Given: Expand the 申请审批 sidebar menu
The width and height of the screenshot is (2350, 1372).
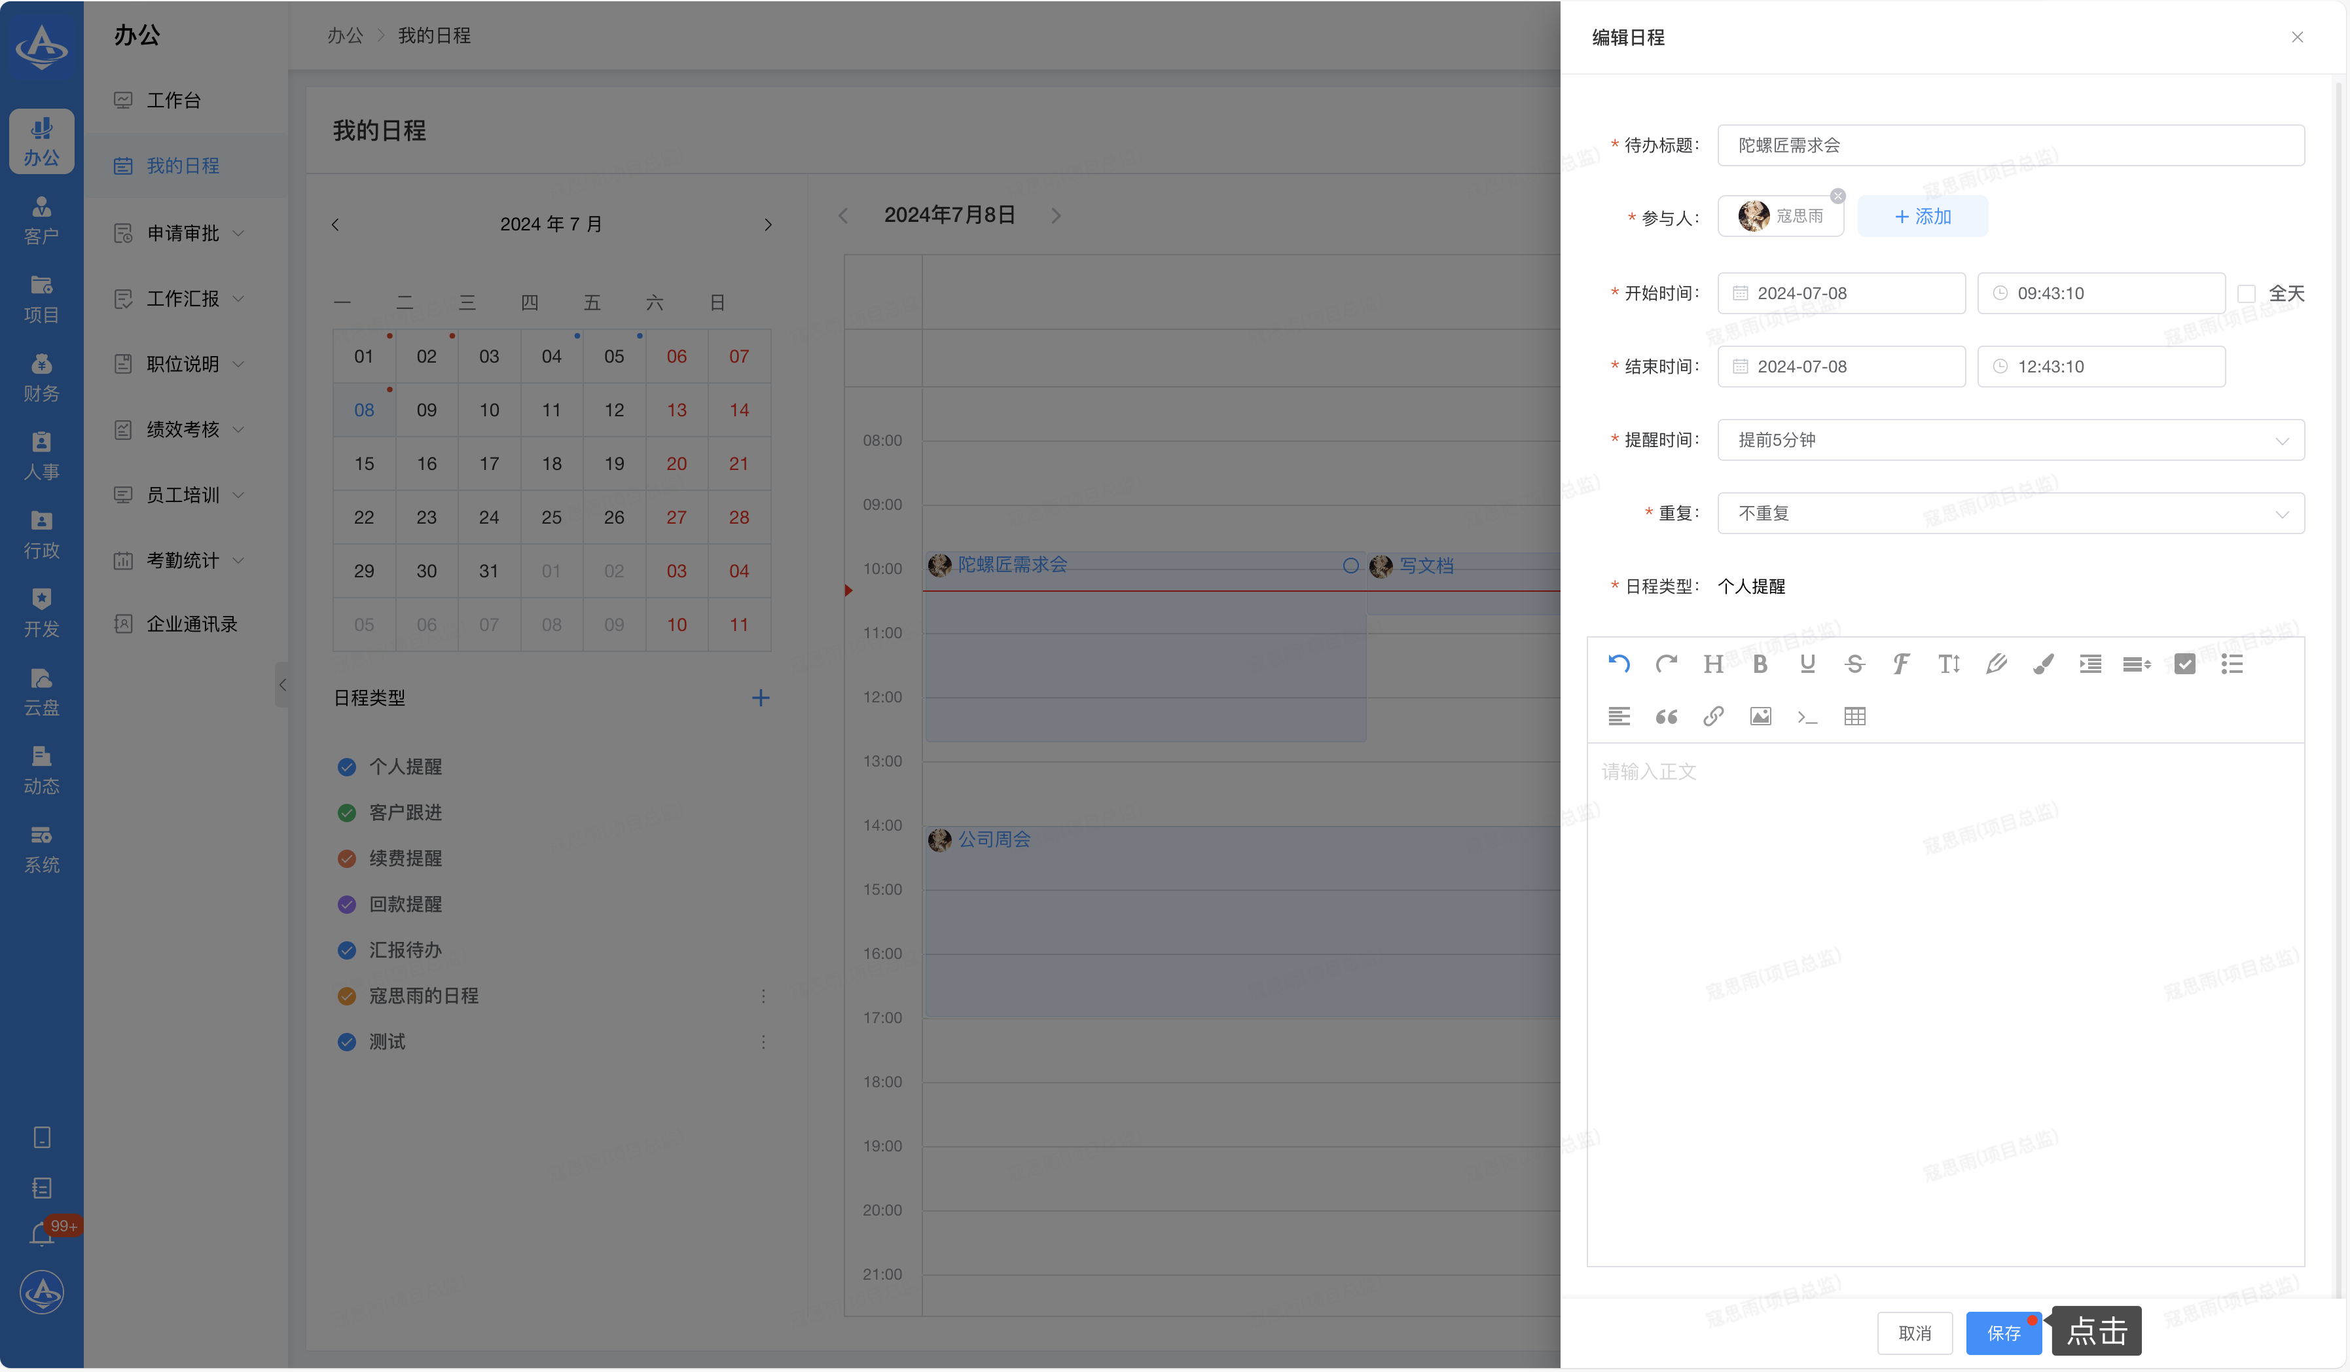Looking at the screenshot, I should tap(183, 233).
